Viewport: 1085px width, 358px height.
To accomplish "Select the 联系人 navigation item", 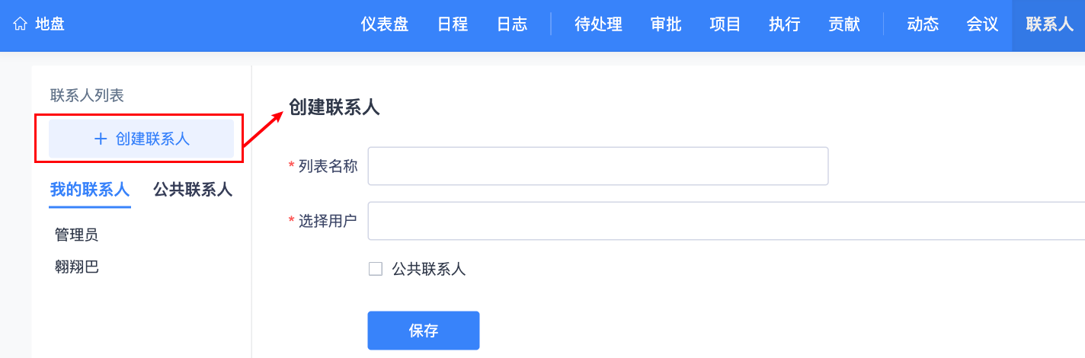I will pos(1049,24).
